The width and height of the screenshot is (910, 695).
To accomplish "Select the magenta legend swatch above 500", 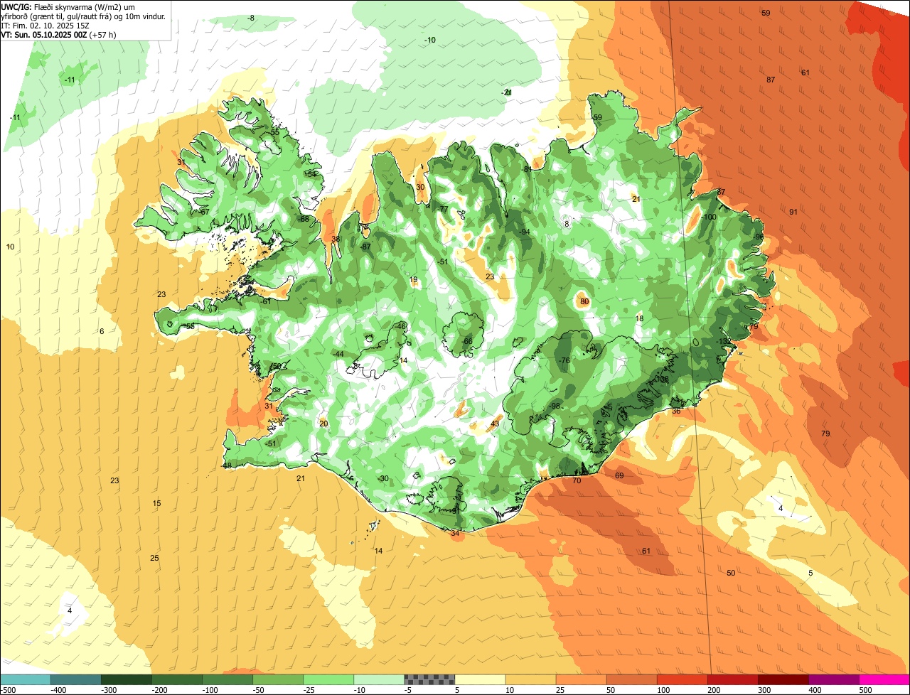I will (x=884, y=679).
